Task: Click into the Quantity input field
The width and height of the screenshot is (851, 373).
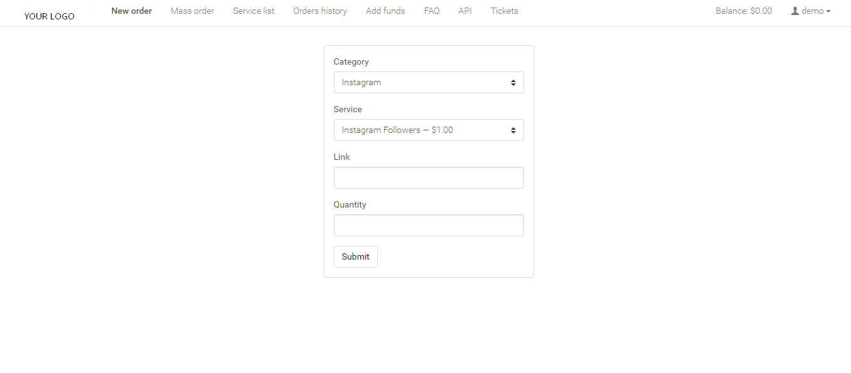Action: click(x=428, y=225)
